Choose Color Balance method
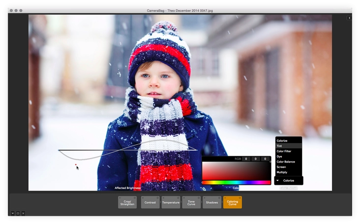360x224 pixels. point(289,162)
